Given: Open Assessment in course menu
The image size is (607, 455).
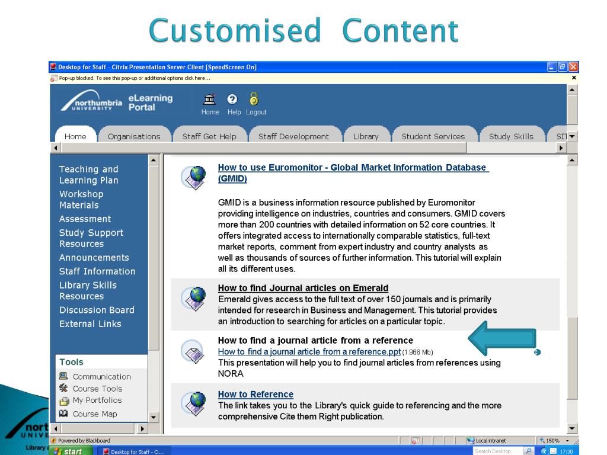Looking at the screenshot, I should 85,219.
